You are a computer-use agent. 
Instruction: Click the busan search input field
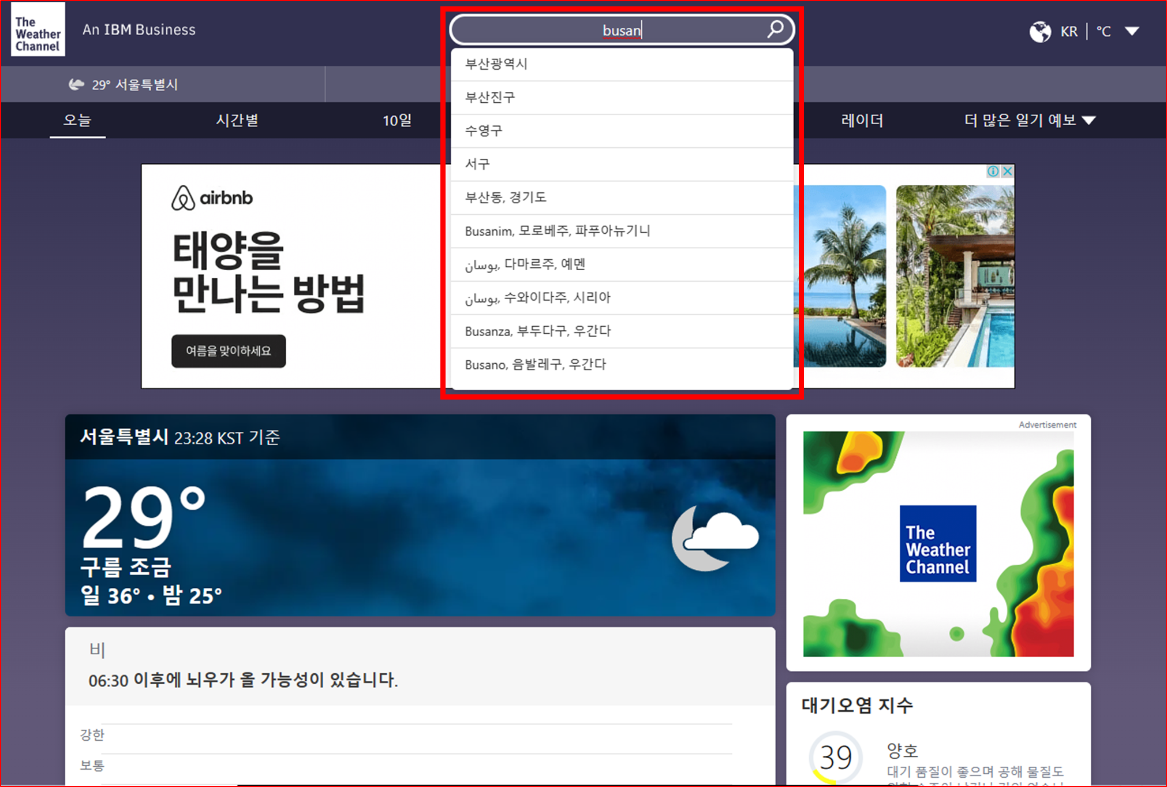(622, 29)
